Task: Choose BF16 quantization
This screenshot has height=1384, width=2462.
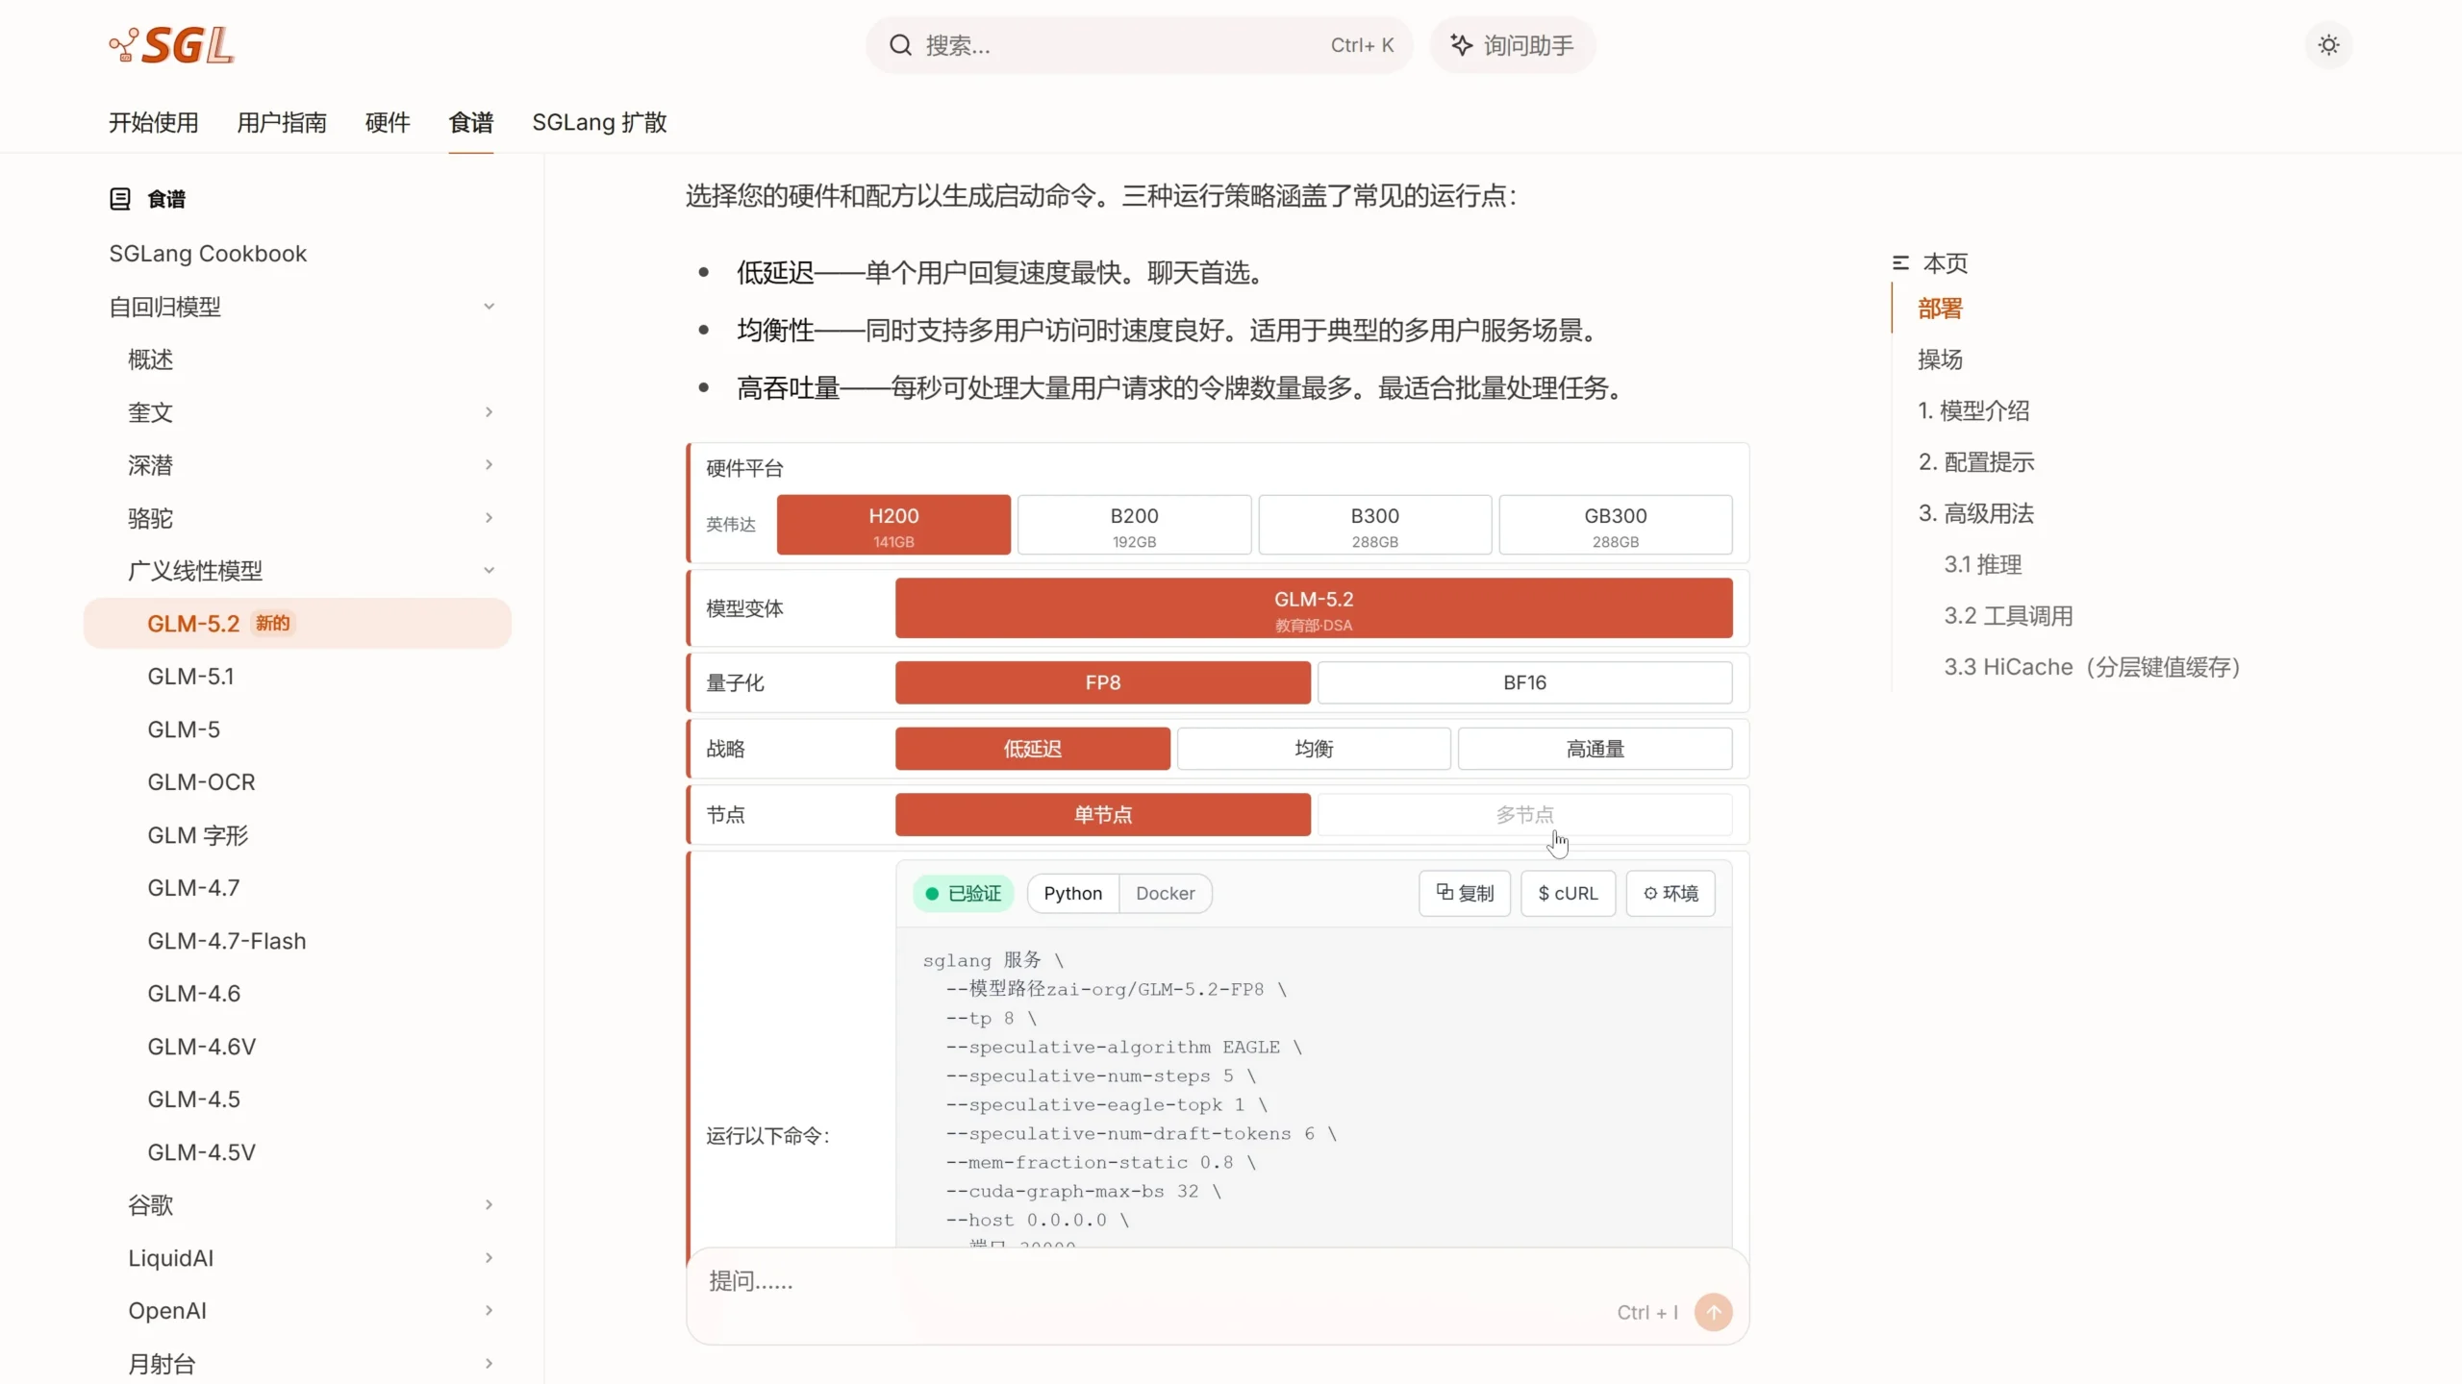Action: point(1525,682)
